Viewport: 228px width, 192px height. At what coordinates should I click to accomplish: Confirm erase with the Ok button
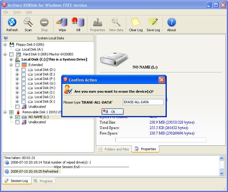pyautogui.click(x=112, y=112)
